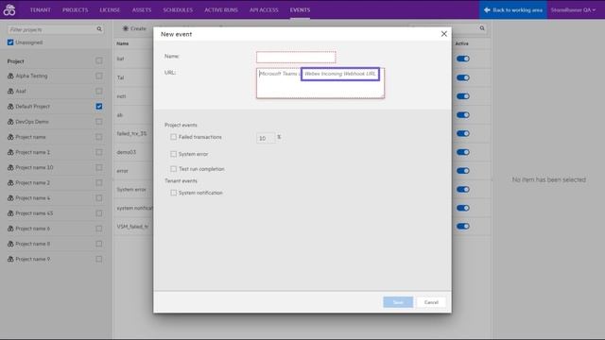
Task: Check the Project name 10 checkbox
Action: point(99,168)
